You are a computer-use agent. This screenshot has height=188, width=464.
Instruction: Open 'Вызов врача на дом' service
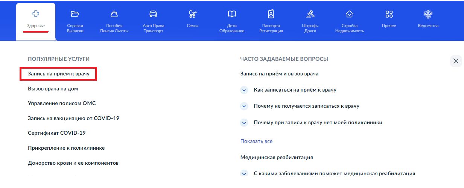click(53, 89)
